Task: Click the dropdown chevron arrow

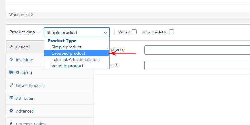Action: tap(105, 33)
